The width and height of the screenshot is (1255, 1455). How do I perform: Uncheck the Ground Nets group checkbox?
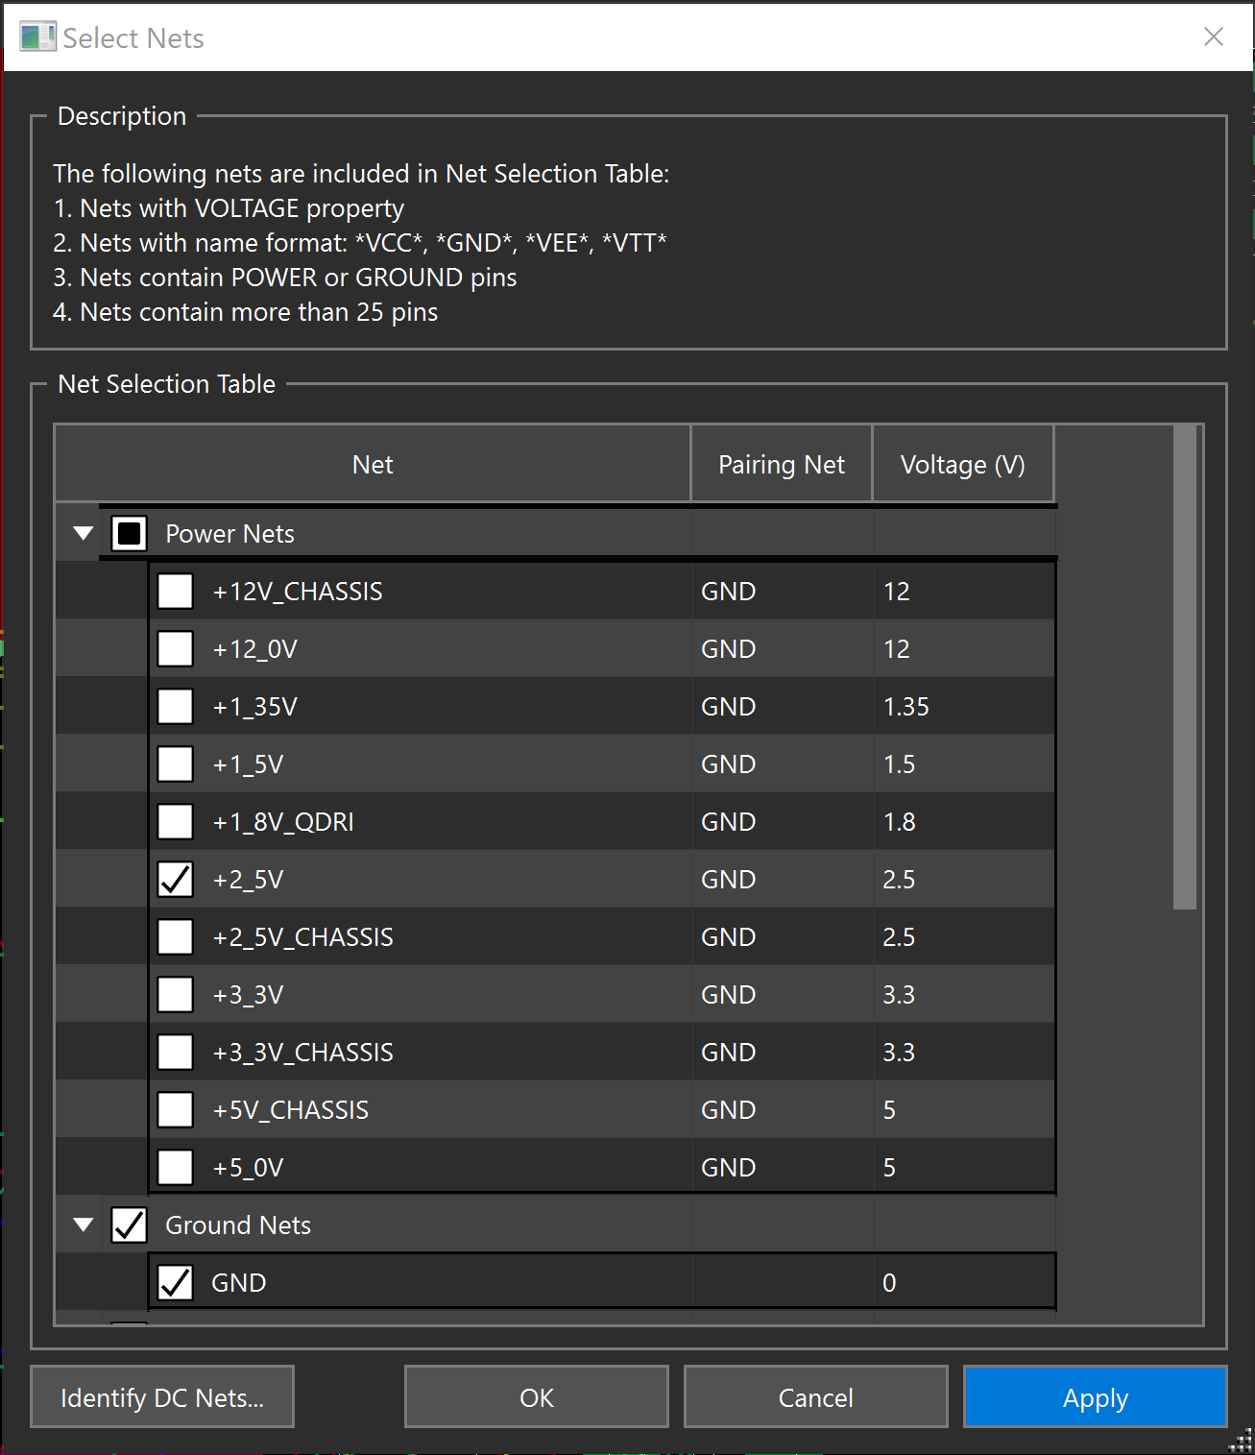(130, 1225)
